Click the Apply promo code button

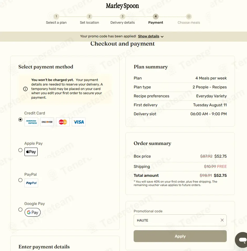[x=180, y=236]
